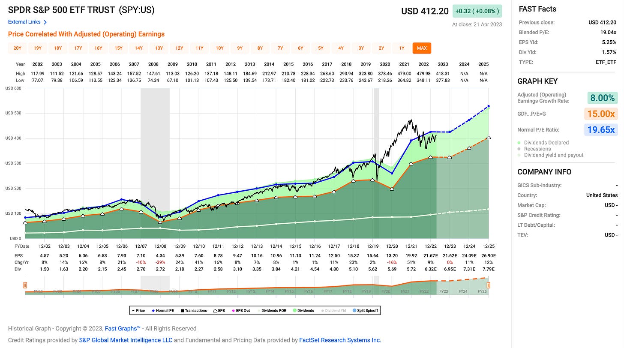Viewport: 624px width, 348px height.
Task: Toggle Recessions in graph key
Action: coord(534,149)
